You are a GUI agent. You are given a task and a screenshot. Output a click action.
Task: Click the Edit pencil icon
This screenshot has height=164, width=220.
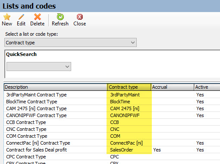click(x=21, y=17)
